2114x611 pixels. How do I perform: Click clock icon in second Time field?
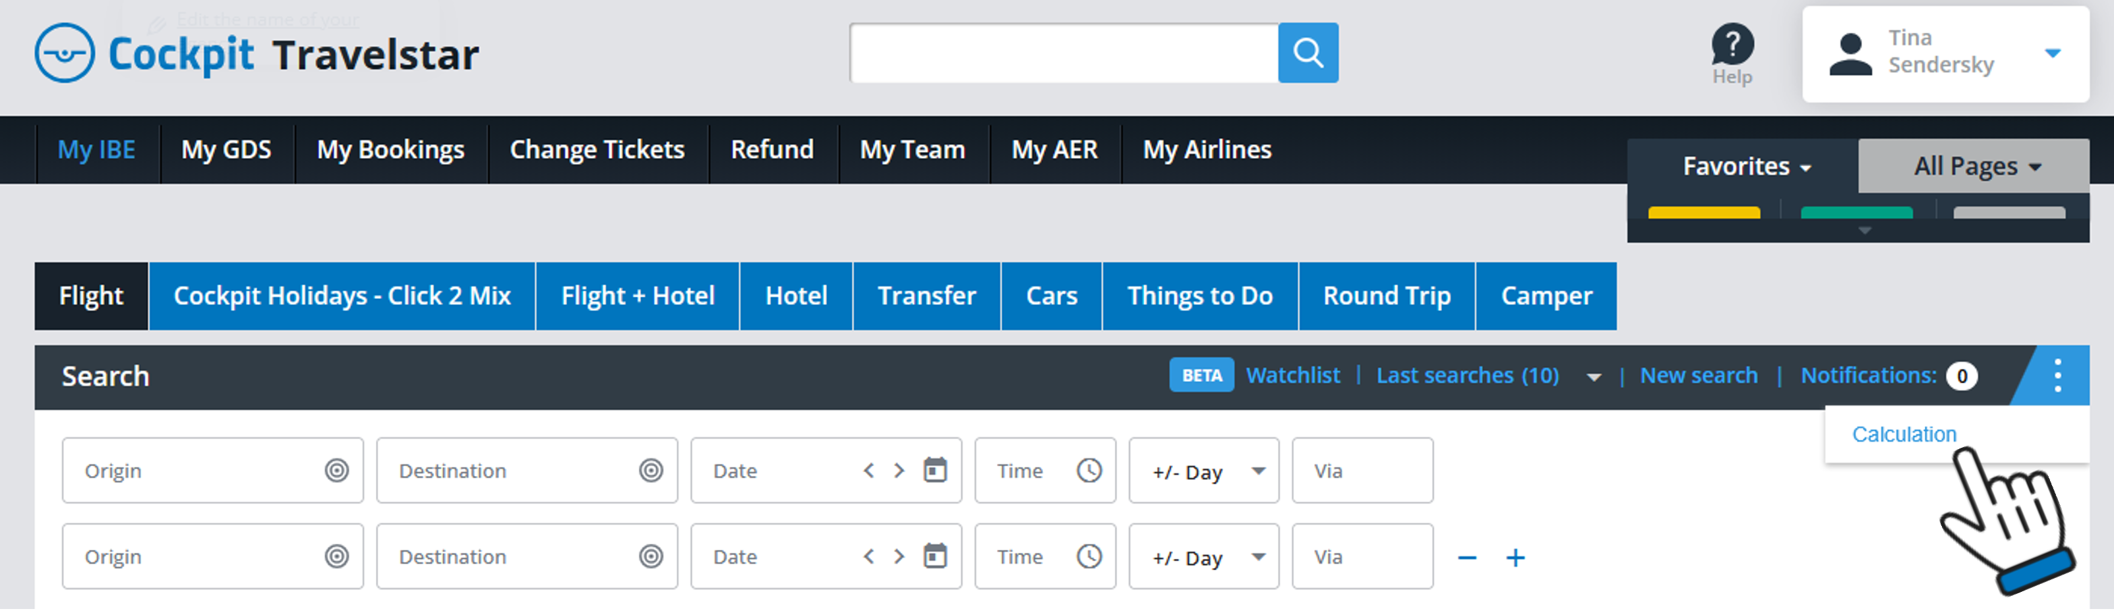[x=1089, y=557]
